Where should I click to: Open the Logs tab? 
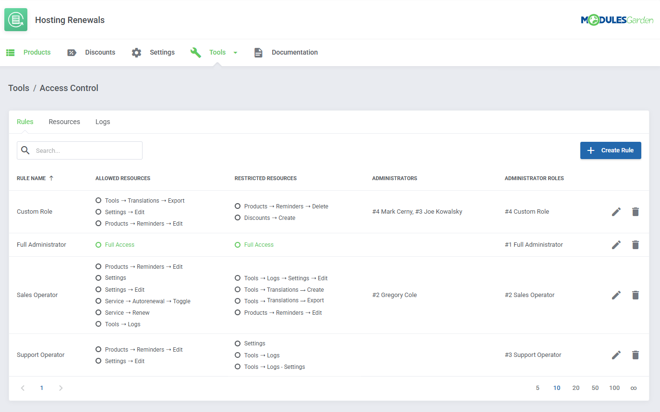[103, 121]
